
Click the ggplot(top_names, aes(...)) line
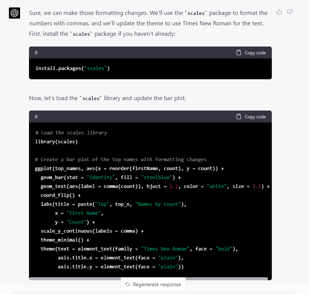[x=129, y=168]
